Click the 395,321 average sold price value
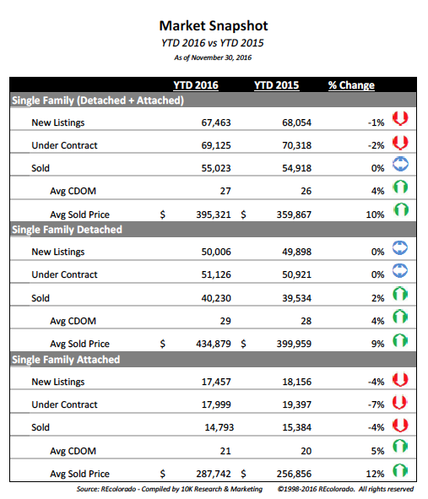 coord(214,214)
